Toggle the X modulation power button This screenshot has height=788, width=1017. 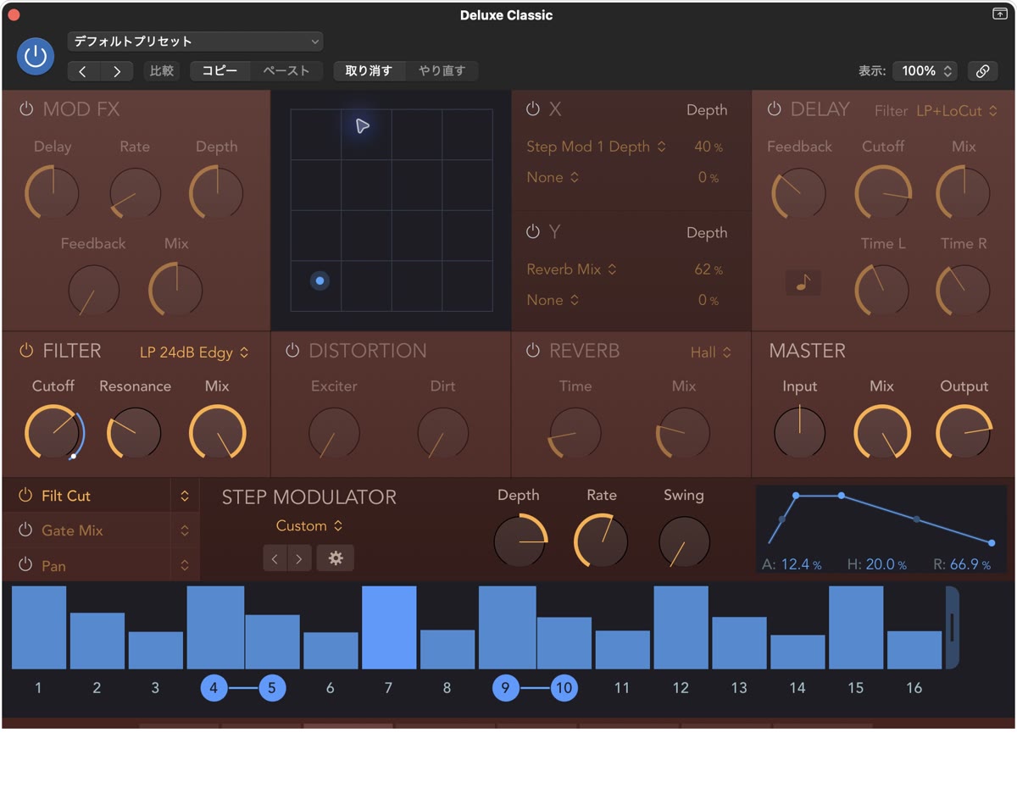[x=532, y=109]
